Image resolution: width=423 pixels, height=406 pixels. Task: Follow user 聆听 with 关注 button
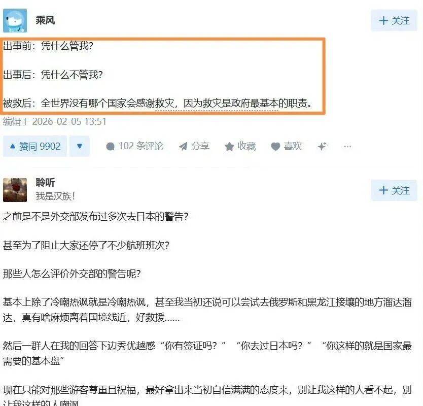click(x=394, y=190)
